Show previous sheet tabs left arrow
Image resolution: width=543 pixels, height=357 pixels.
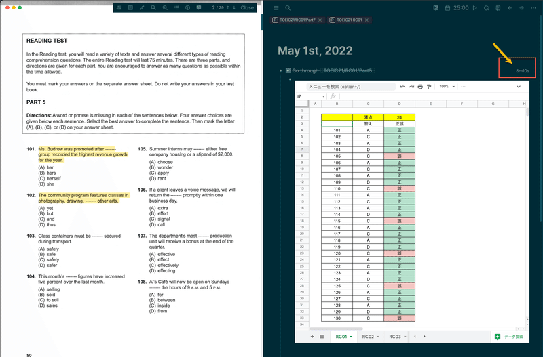[x=415, y=336]
